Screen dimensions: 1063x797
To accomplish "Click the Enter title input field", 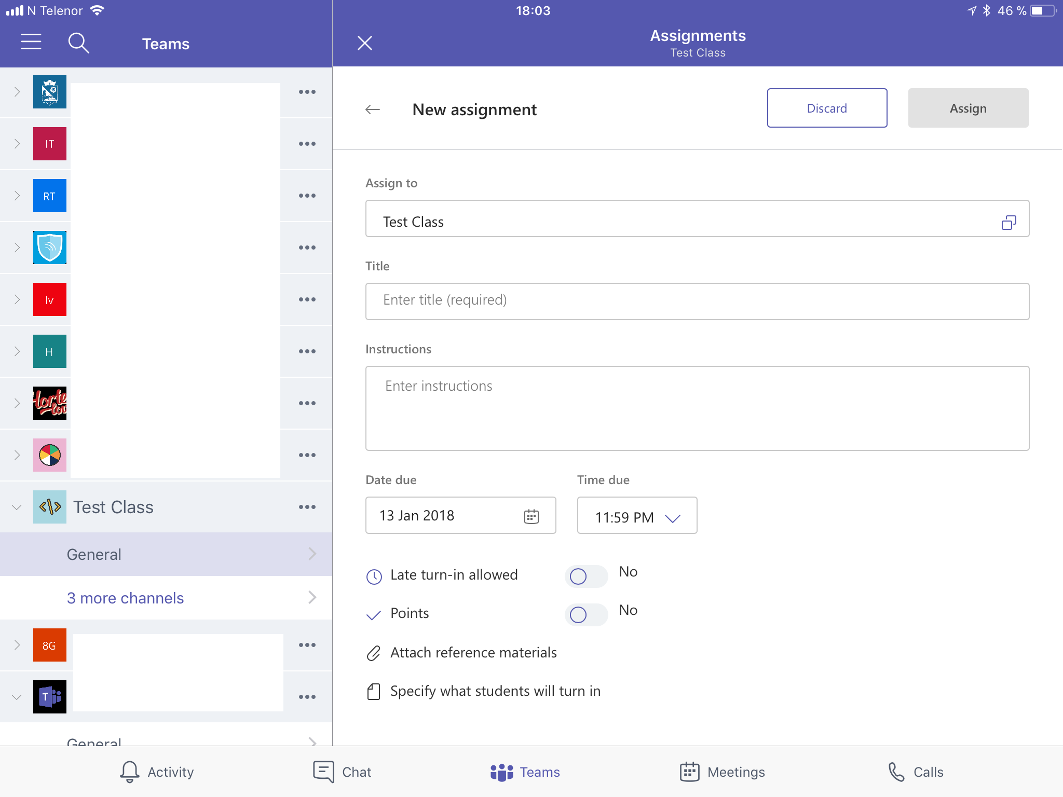I will (697, 301).
